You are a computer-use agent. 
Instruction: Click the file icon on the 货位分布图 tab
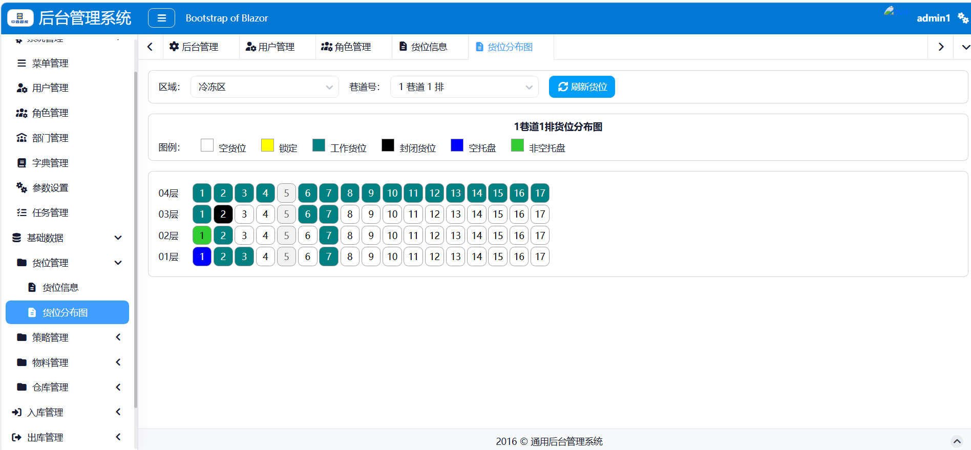(x=479, y=47)
